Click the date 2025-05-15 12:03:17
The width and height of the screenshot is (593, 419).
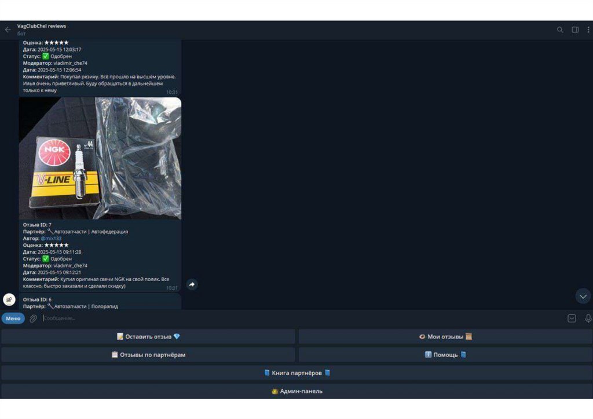pos(60,50)
